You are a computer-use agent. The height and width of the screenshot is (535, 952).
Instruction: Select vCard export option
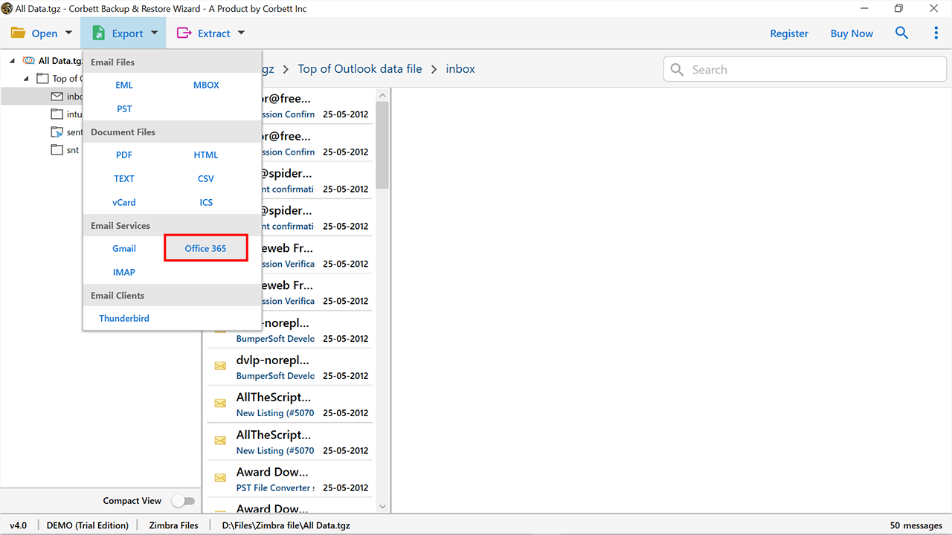124,202
